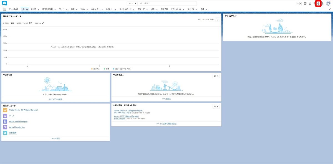Click the favorites star icon
This screenshot has height=164, width=333.
[x=298, y=4]
